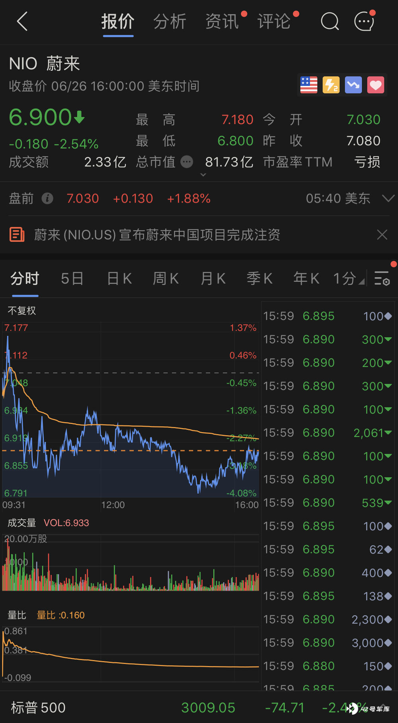398x723 pixels.
Task: Tap the 量比 line chart
Action: pos(131,654)
